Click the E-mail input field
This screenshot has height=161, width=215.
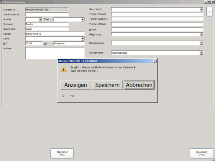(157, 29)
